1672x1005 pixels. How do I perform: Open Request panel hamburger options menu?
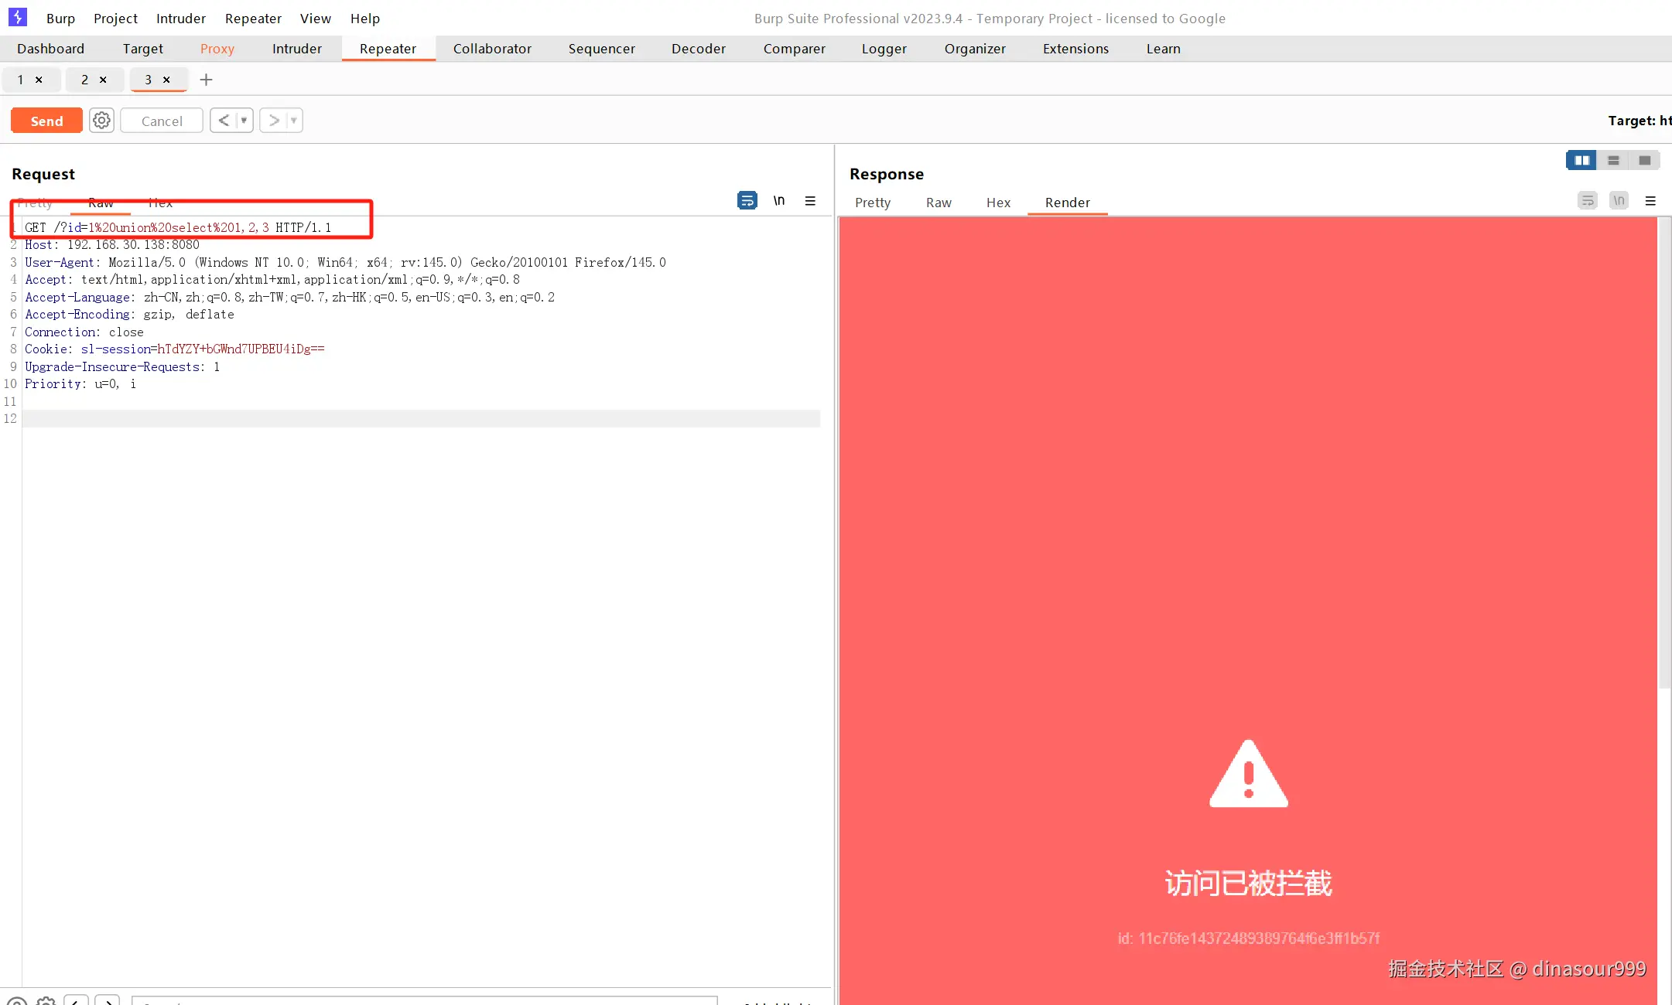click(x=810, y=201)
